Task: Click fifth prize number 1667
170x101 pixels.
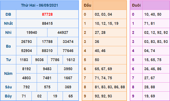Action: (x=68, y=78)
